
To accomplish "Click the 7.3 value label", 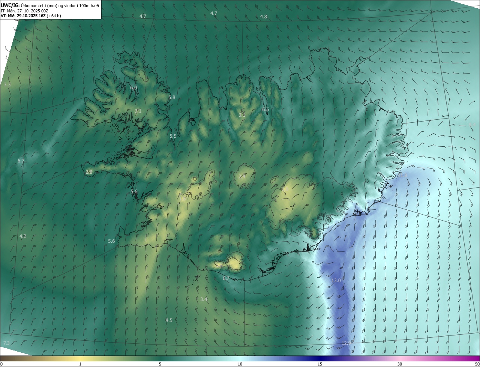I will 6,343.
